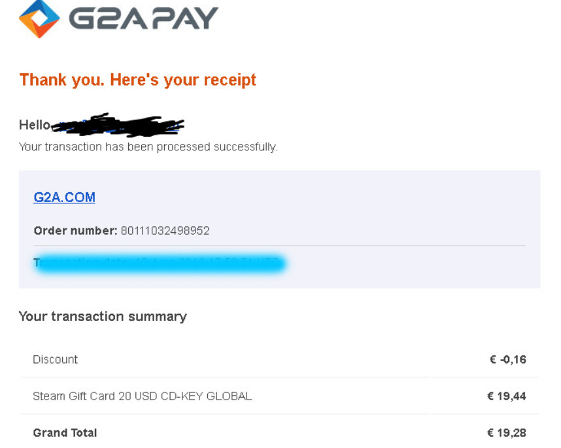Click the 'Thank you. Here's your receipt' heading
Image resolution: width=561 pixels, height=448 pixels.
(x=138, y=80)
